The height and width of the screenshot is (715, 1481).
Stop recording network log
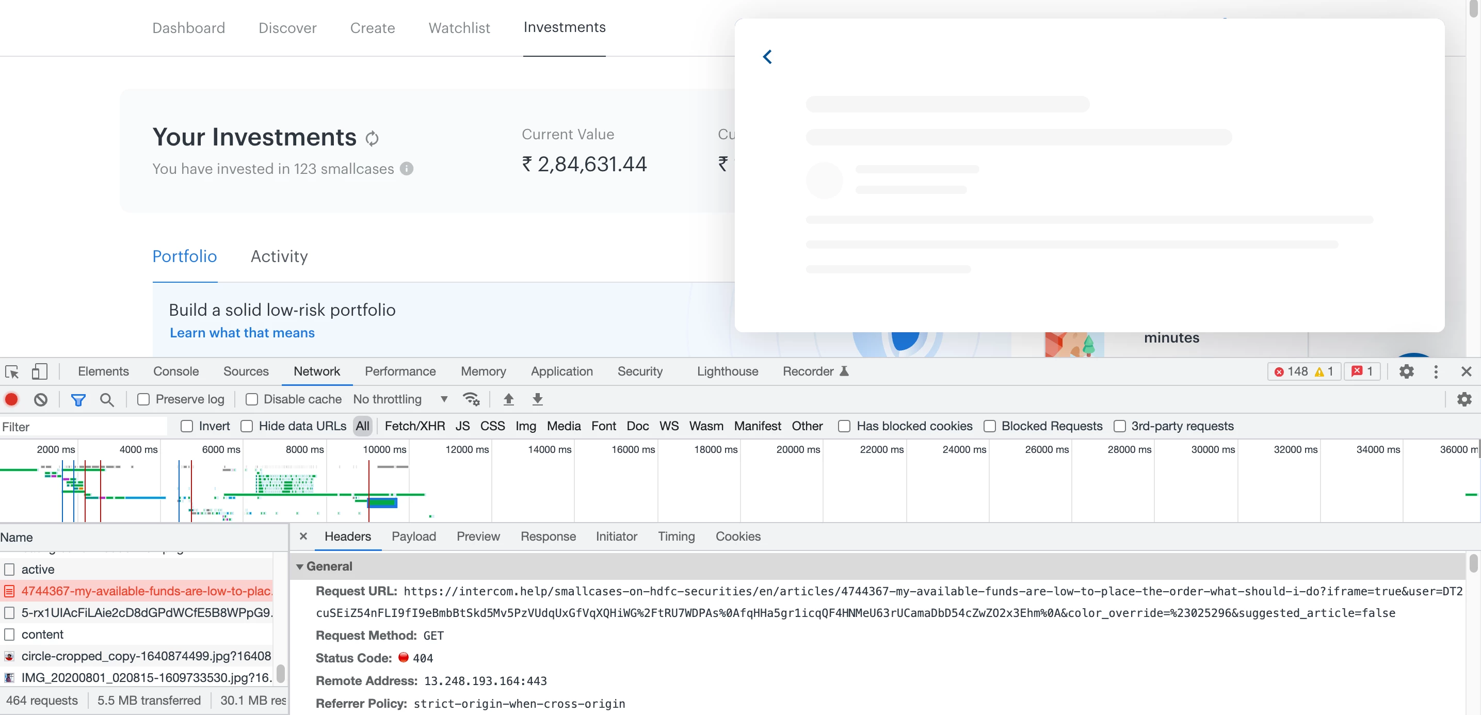(x=11, y=399)
